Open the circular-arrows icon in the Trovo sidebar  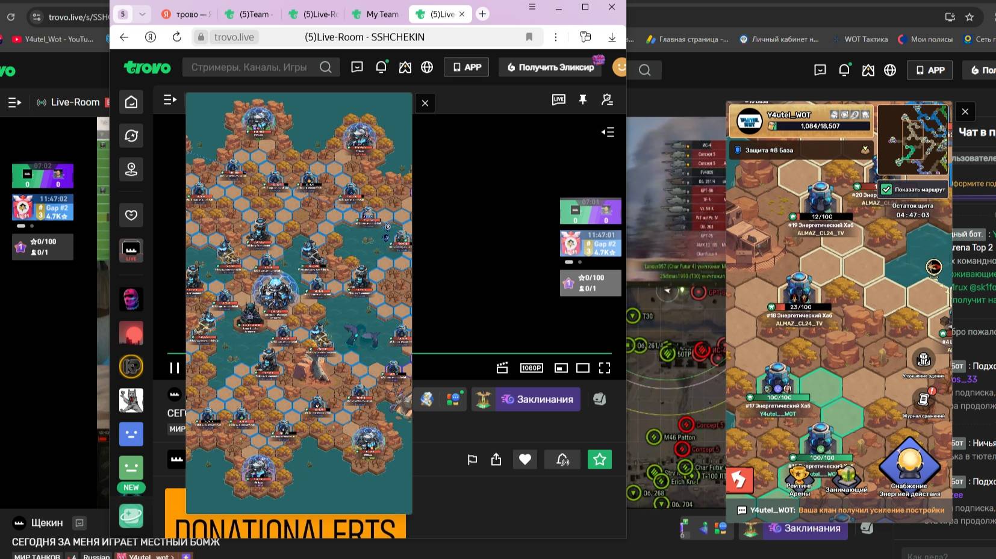click(x=131, y=136)
